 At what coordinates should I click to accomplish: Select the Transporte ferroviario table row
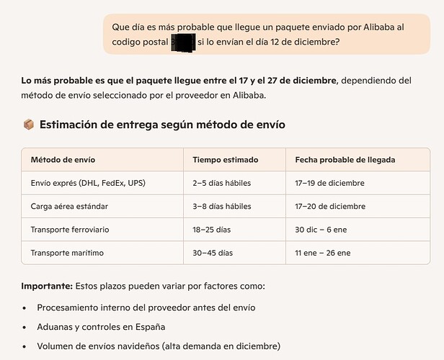click(x=226, y=230)
